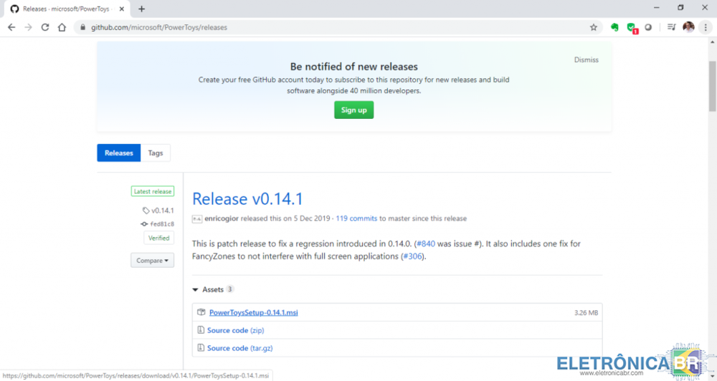Open a new browser tab
717x381 pixels.
tap(141, 9)
